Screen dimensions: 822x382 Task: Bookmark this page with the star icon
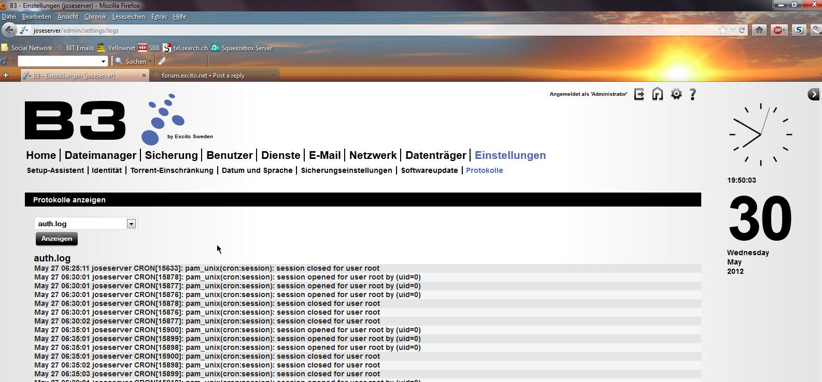pyautogui.click(x=722, y=30)
